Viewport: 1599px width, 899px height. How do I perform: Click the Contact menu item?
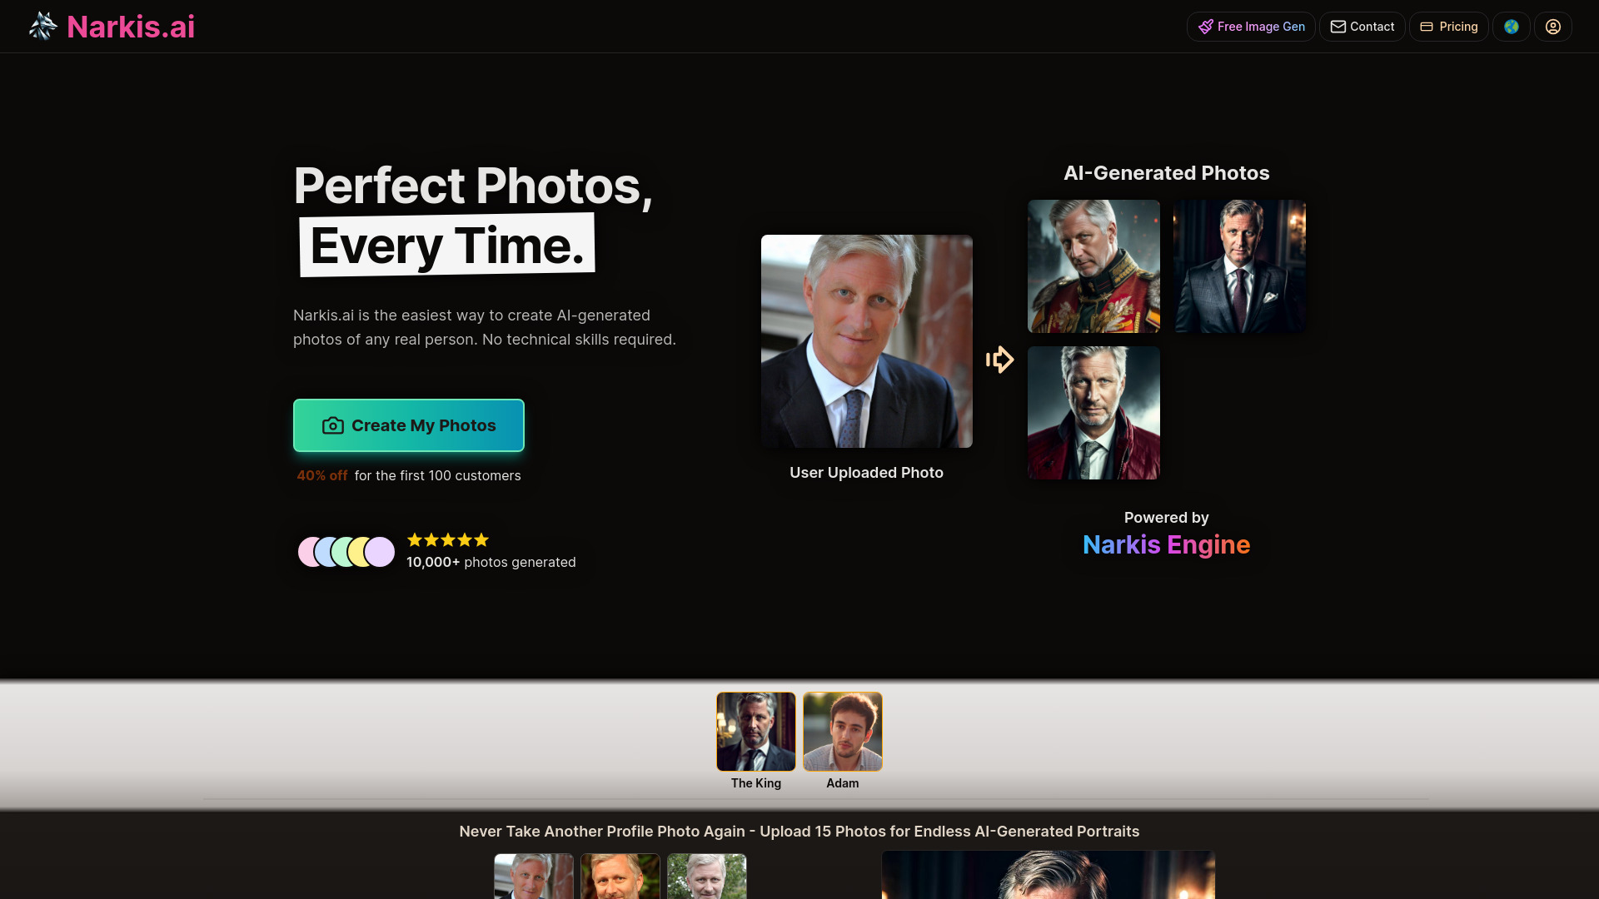coord(1362,27)
